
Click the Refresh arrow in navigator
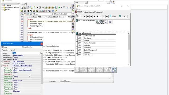107,16
